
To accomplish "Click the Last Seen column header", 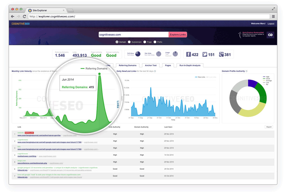I will click(168, 127).
